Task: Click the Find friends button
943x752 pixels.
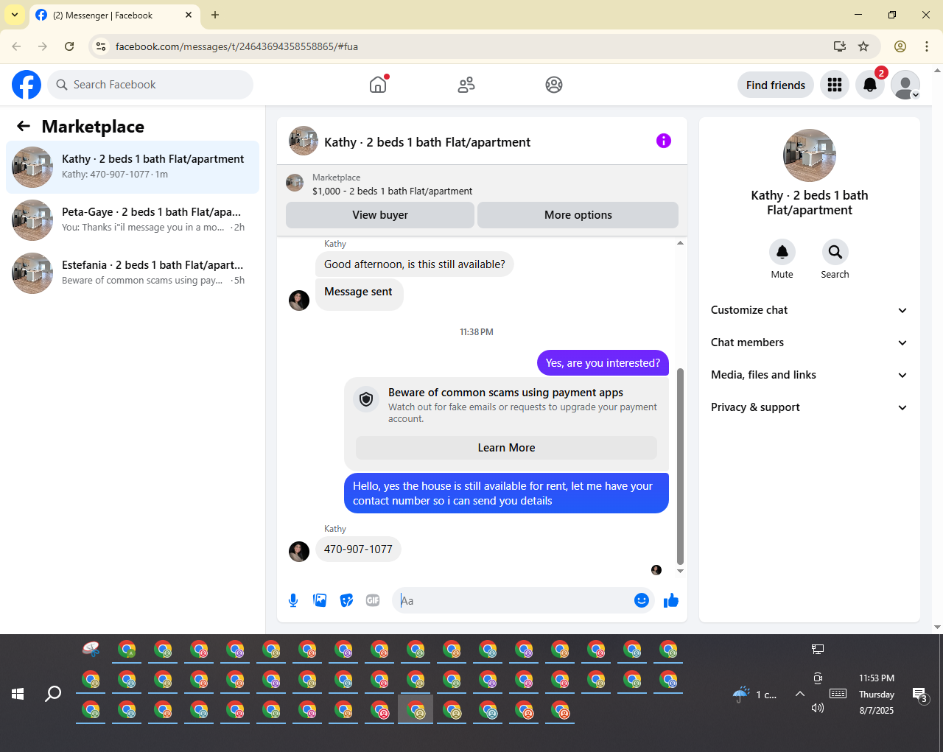Action: pyautogui.click(x=776, y=85)
